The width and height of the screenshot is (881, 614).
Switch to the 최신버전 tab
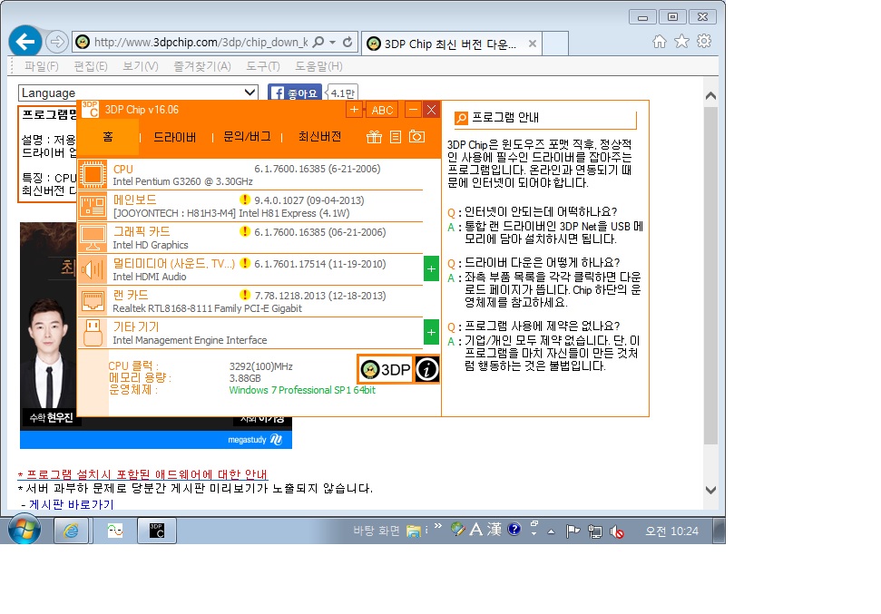319,137
